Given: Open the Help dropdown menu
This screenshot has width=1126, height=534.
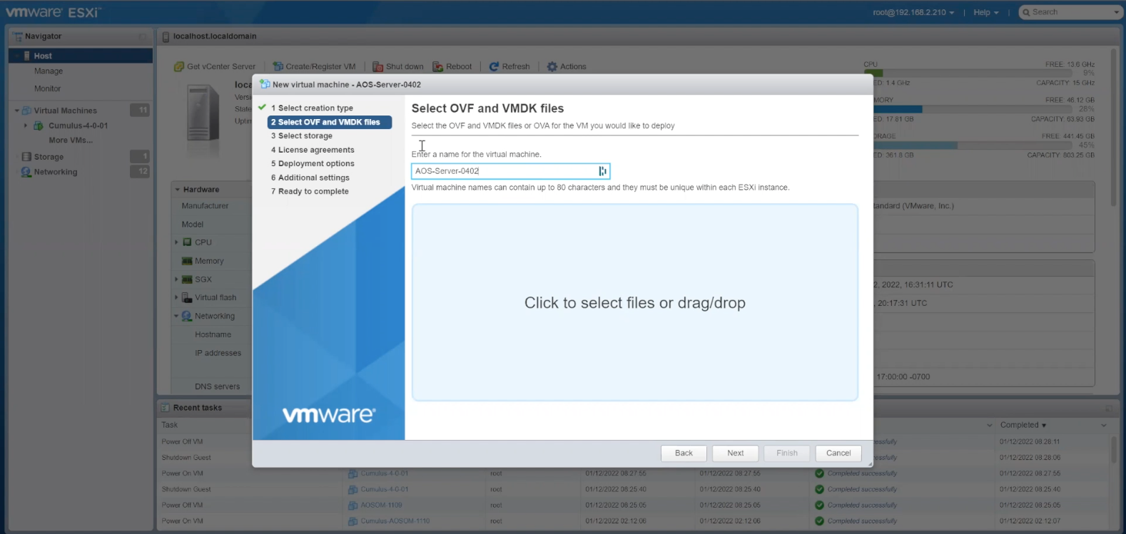Looking at the screenshot, I should click(985, 12).
